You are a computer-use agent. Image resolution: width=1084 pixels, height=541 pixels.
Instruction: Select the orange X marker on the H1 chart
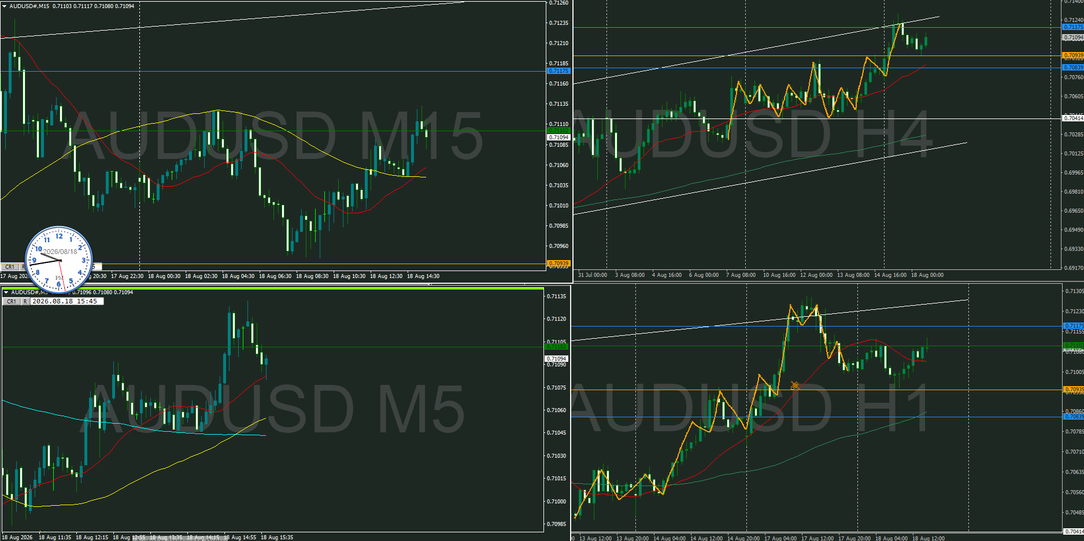point(795,386)
